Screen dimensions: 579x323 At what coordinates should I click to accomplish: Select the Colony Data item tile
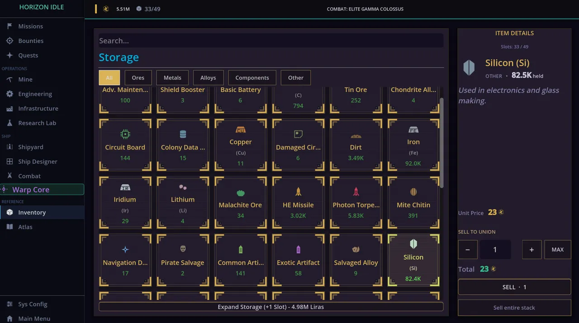pyautogui.click(x=183, y=145)
